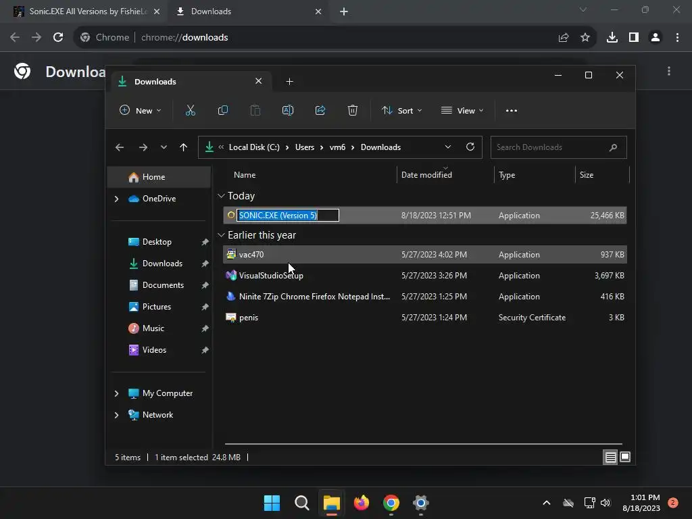
Task: Open the Sort dropdown
Action: (x=401, y=110)
